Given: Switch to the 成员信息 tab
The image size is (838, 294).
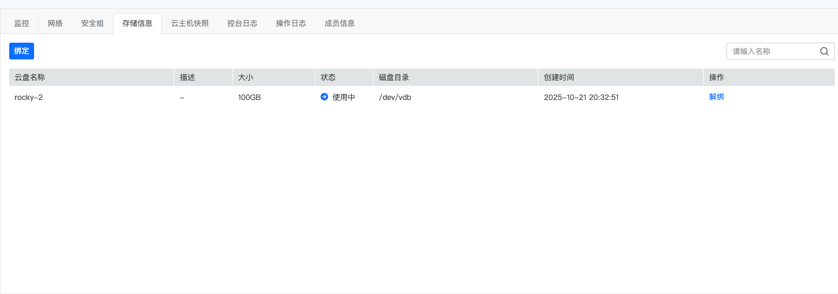Looking at the screenshot, I should [340, 23].
